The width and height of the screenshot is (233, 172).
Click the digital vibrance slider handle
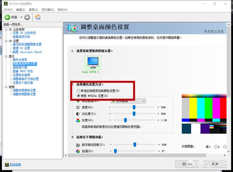coord(135,145)
